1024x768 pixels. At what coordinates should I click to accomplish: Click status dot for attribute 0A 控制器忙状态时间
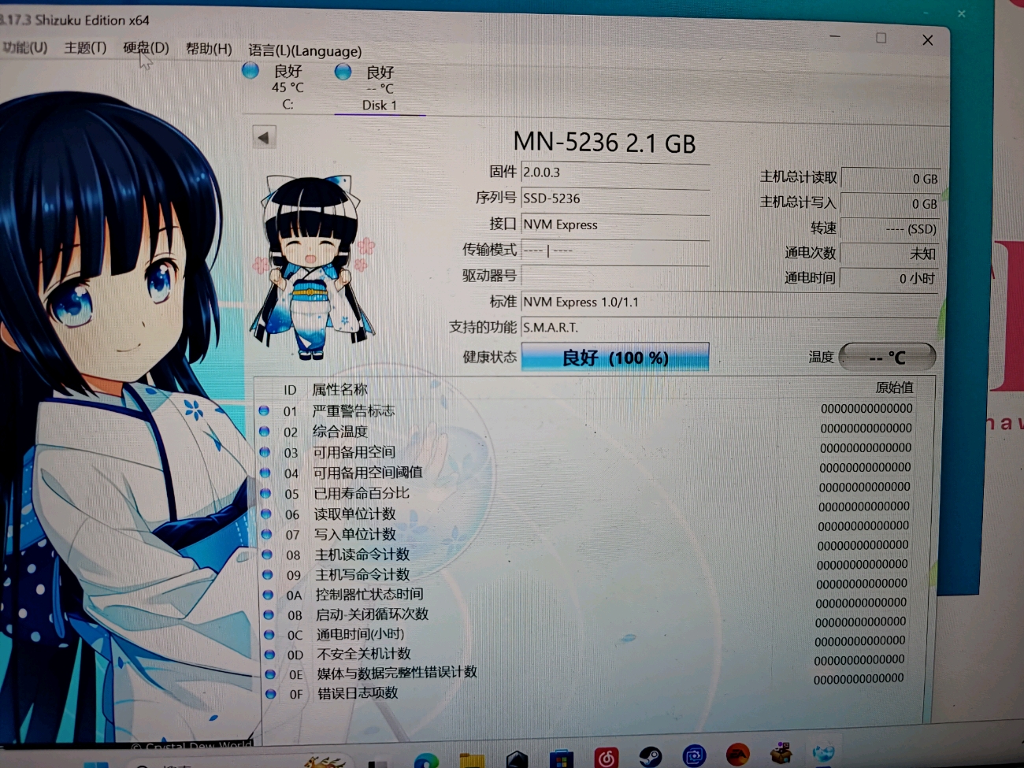coord(268,595)
